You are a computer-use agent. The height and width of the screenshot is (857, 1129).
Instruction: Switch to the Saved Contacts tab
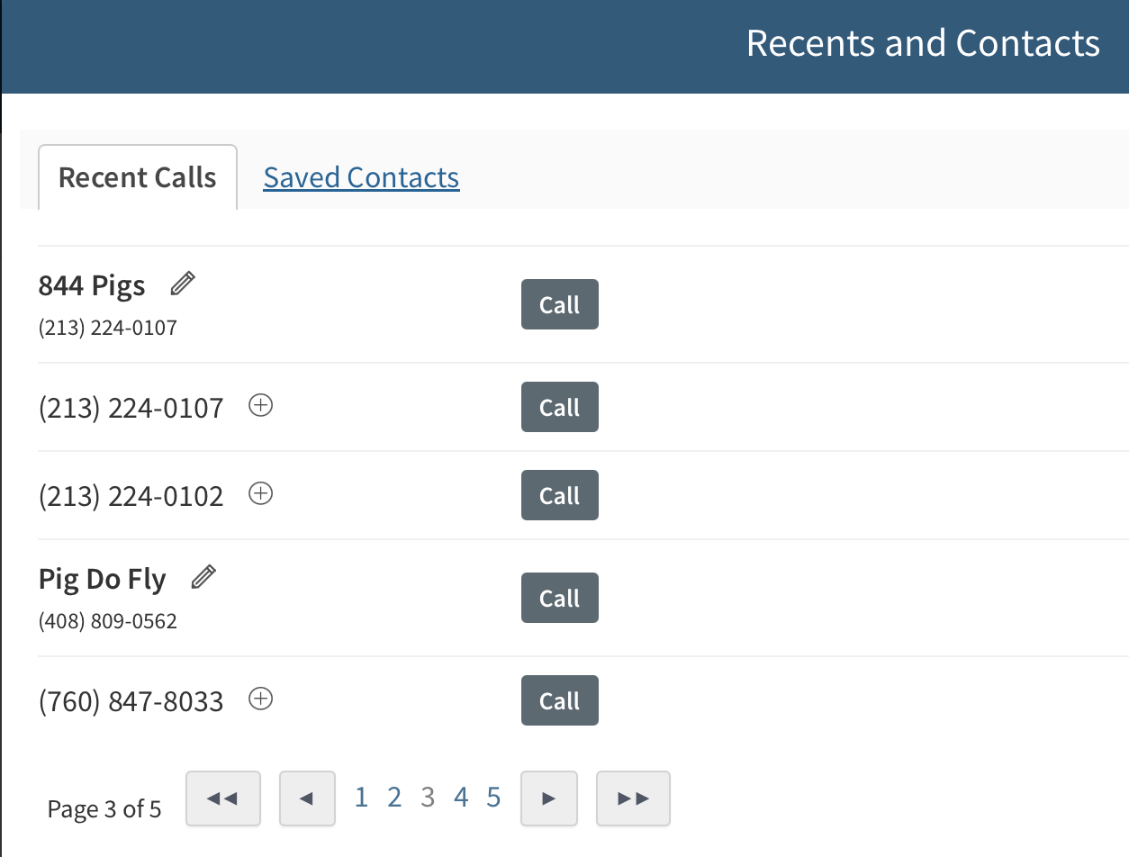pos(361,177)
